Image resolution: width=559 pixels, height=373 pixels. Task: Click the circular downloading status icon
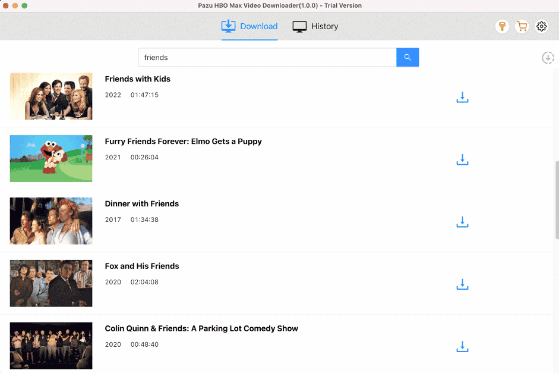pos(548,58)
